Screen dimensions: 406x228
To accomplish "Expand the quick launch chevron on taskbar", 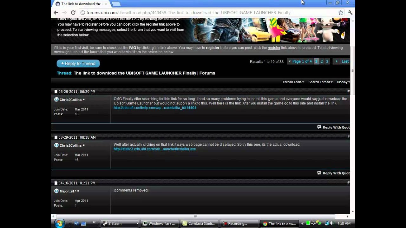I will click(x=94, y=222).
